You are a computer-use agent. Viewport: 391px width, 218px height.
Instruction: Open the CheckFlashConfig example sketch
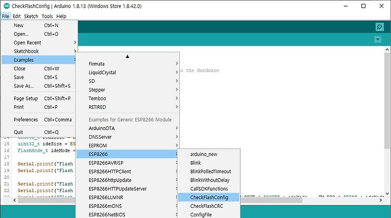209,197
